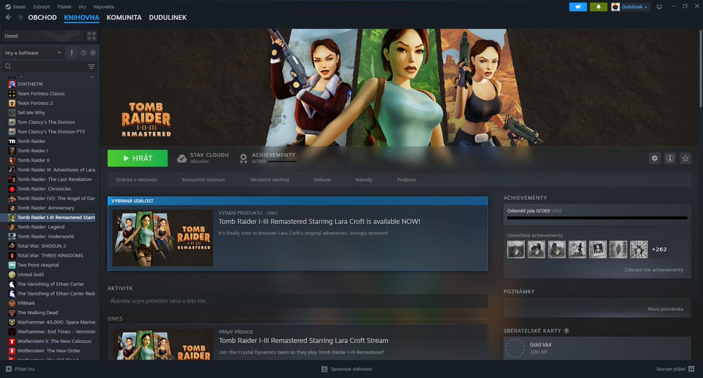This screenshot has width=703, height=378.
Task: Open announcements via the blue megaphone button
Action: (578, 7)
